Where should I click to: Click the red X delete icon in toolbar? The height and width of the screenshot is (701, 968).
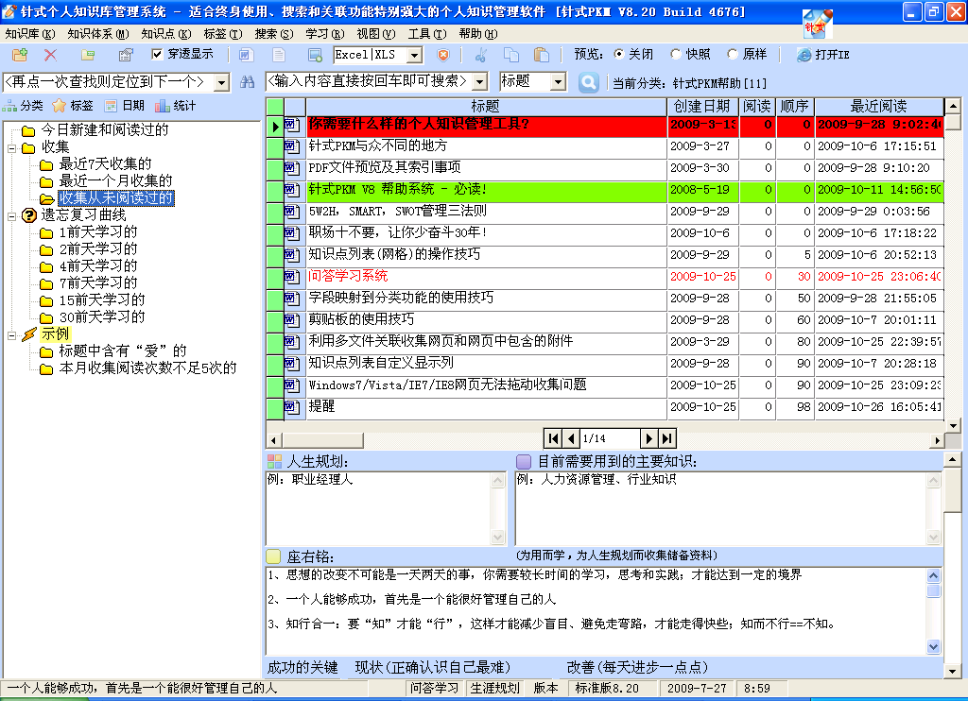[50, 55]
